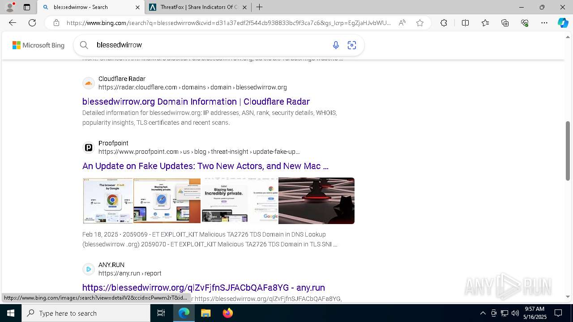Click radar.cloudflare.com URL breadcrumb
573x322 pixels.
point(192,87)
